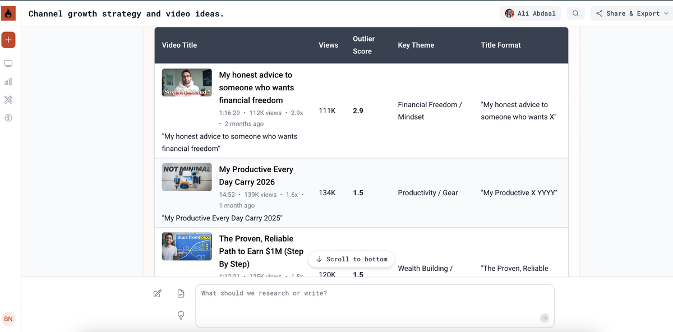Click the compose pencil icon near the input box
This screenshot has height=332, width=673.
point(157,293)
